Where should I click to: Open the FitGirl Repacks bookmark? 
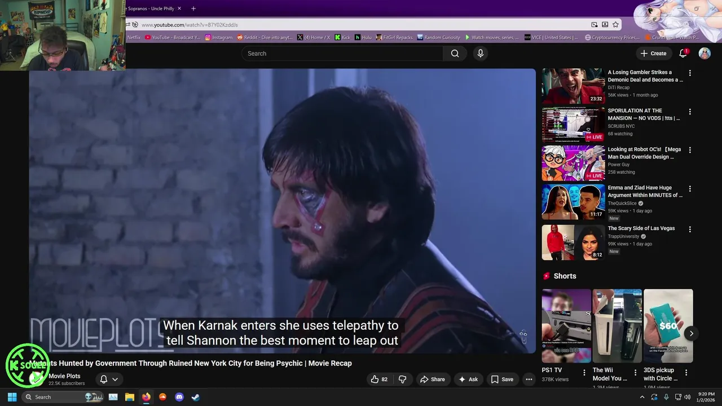point(394,38)
